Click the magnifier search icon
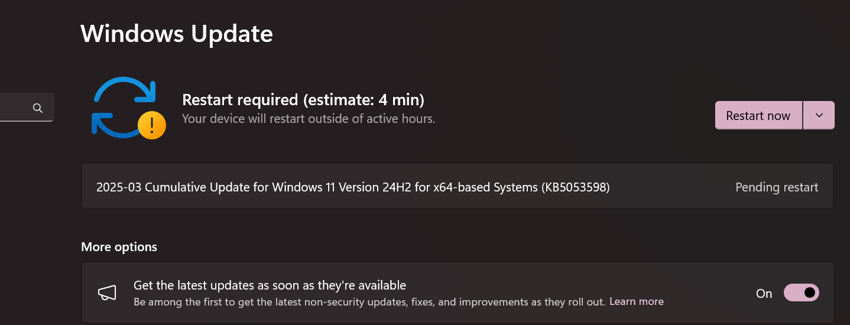Image resolution: width=850 pixels, height=325 pixels. 38,108
